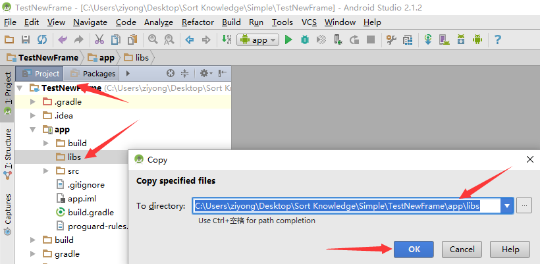Click the Rerun toolbar icon
The height and width of the screenshot is (264, 540).
click(x=354, y=40)
